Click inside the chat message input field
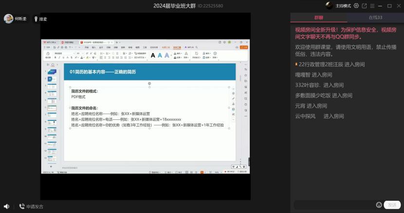Viewport: 404px width, 213px height. (x=333, y=205)
